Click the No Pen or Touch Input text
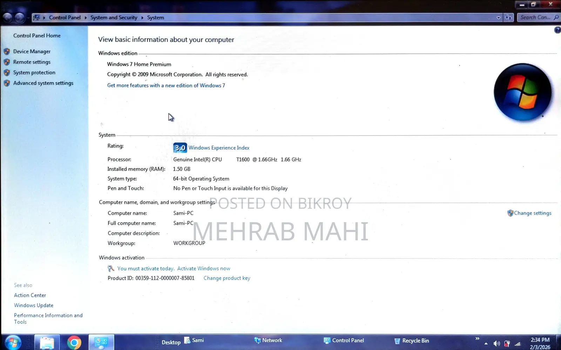This screenshot has width=561, height=350. tap(230, 189)
